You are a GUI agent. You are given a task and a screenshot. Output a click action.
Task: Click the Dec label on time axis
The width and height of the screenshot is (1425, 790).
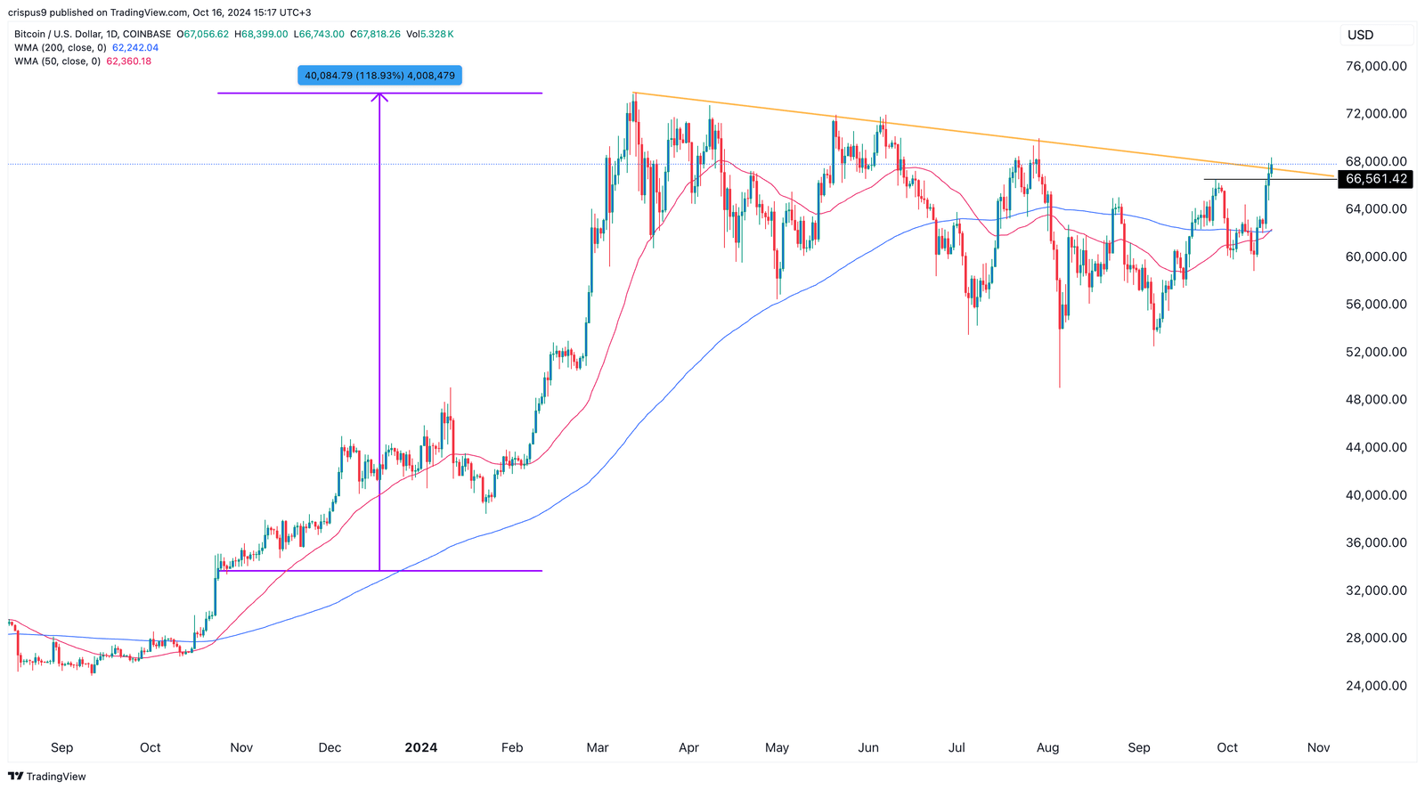point(330,748)
